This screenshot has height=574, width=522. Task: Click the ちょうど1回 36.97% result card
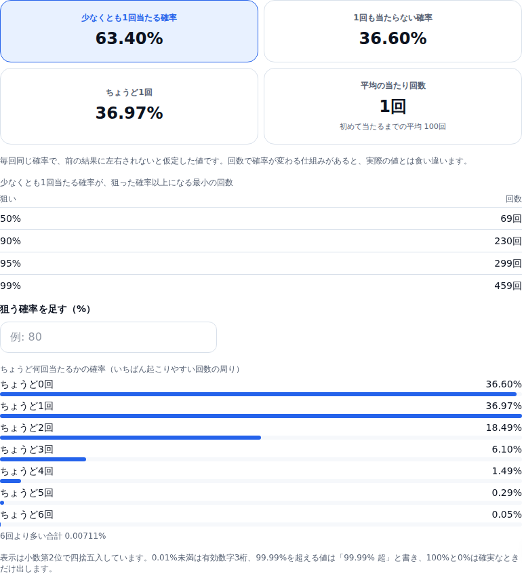(129, 106)
